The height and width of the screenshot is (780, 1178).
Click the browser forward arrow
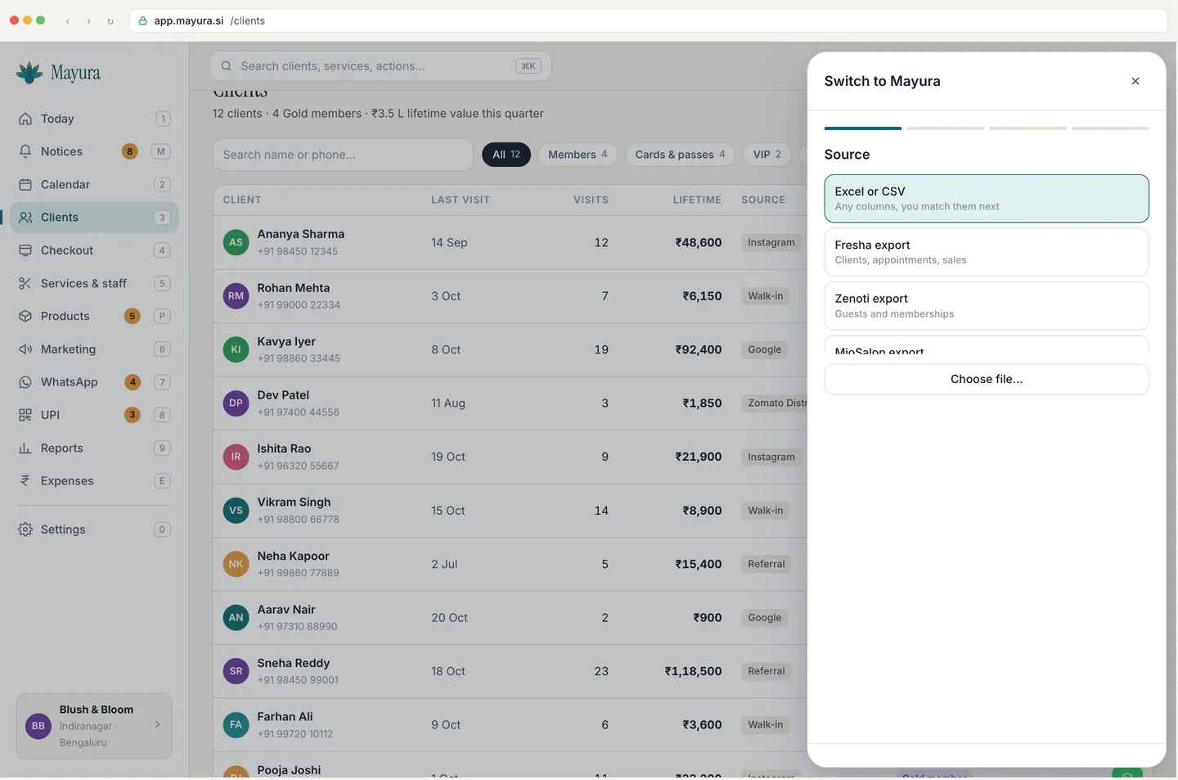tap(89, 21)
